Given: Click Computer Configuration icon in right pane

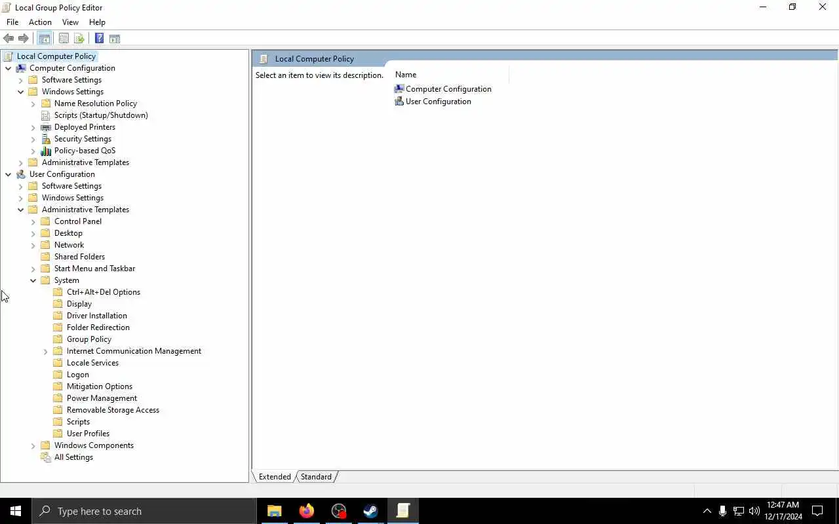Looking at the screenshot, I should coord(399,89).
